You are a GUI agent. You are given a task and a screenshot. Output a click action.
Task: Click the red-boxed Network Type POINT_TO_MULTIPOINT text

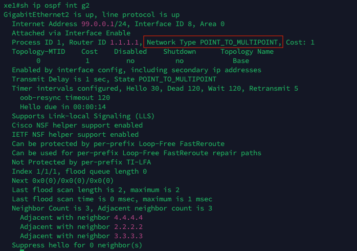[x=213, y=42]
